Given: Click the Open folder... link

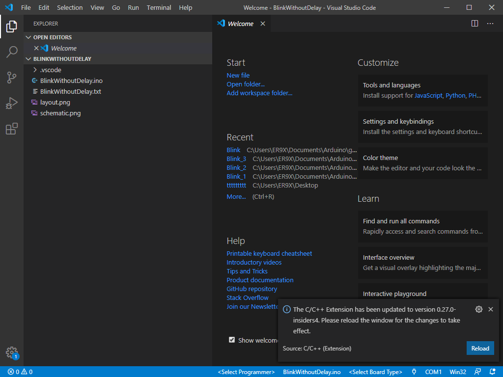Looking at the screenshot, I should 246,84.
